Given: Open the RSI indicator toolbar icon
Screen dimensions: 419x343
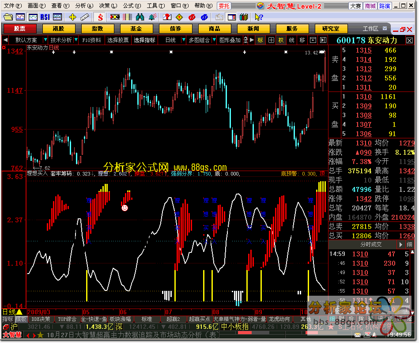Looking at the screenshot, I should click(45, 17).
